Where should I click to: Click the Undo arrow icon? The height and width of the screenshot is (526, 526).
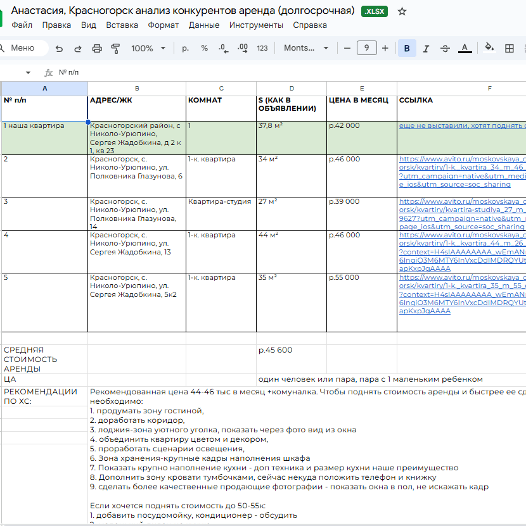pos(59,48)
